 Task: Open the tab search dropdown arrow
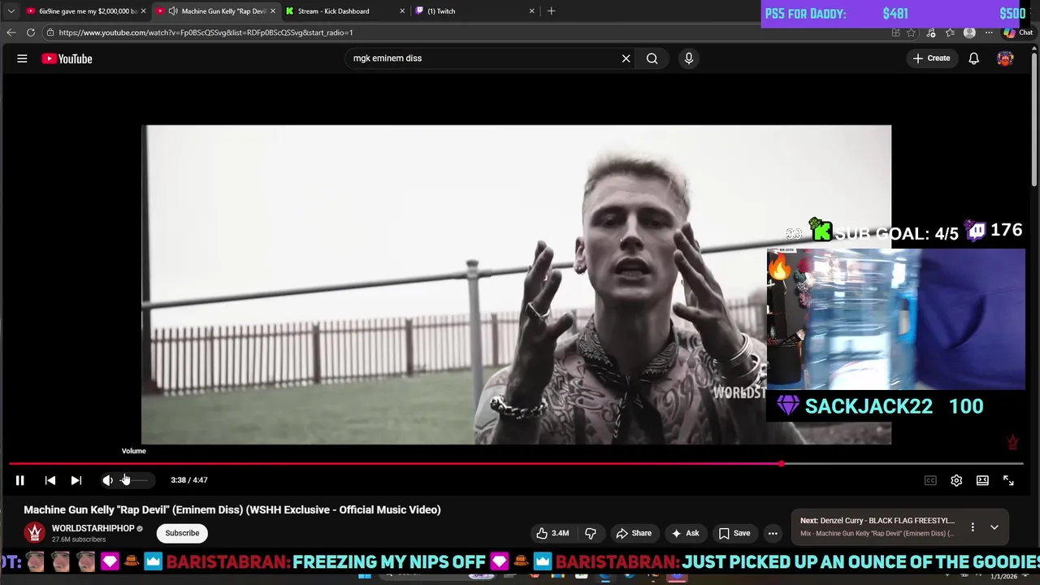tap(11, 11)
